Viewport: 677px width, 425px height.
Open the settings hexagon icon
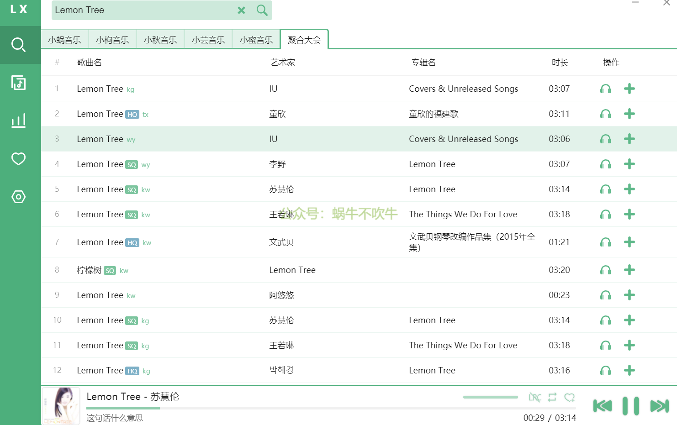tap(19, 197)
